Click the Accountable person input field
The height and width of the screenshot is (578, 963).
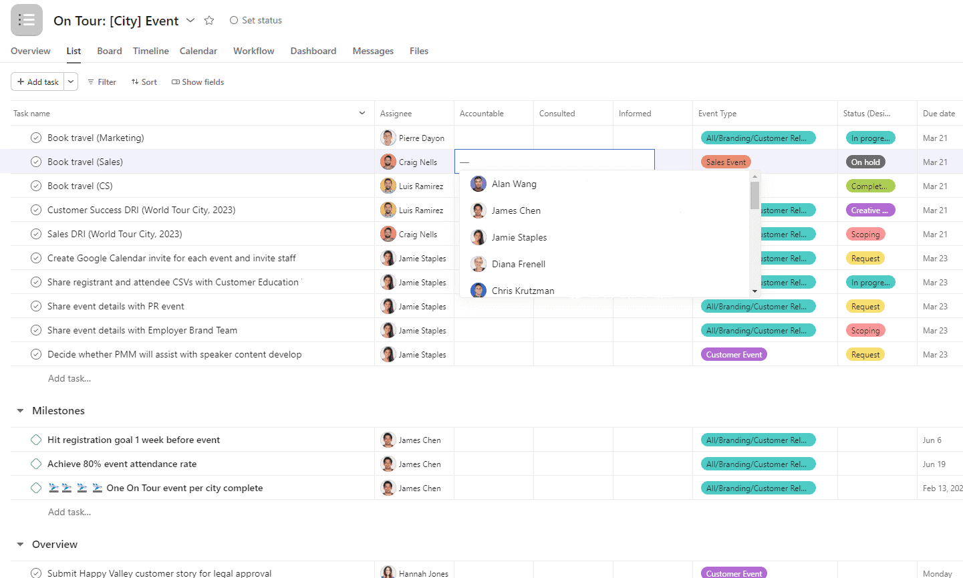point(554,162)
